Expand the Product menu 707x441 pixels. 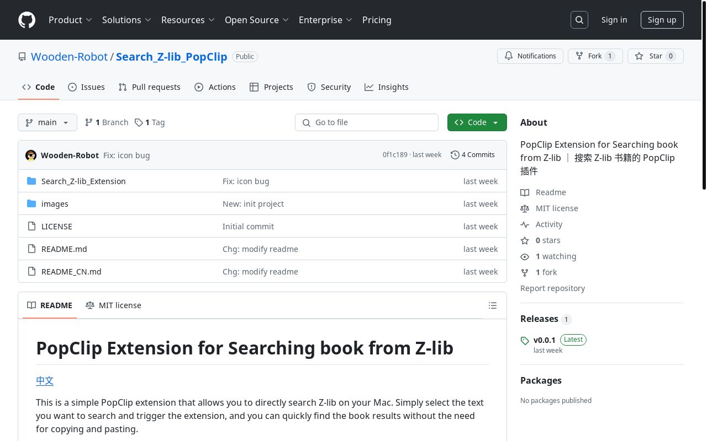(x=70, y=20)
